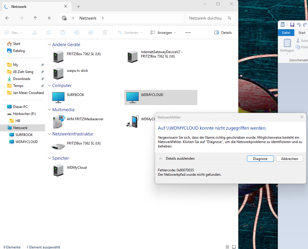The width and height of the screenshot is (308, 249).
Task: Click the forward navigation arrow
Action: click(x=21, y=18)
